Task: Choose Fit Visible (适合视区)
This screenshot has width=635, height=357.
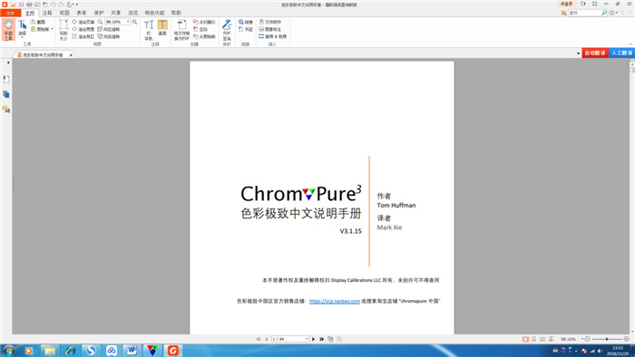Action: click(x=83, y=36)
